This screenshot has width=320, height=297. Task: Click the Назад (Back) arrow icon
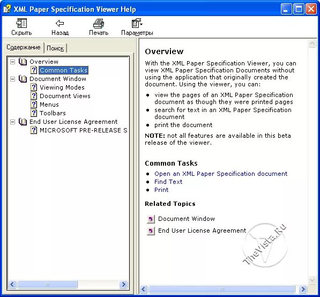tap(60, 23)
